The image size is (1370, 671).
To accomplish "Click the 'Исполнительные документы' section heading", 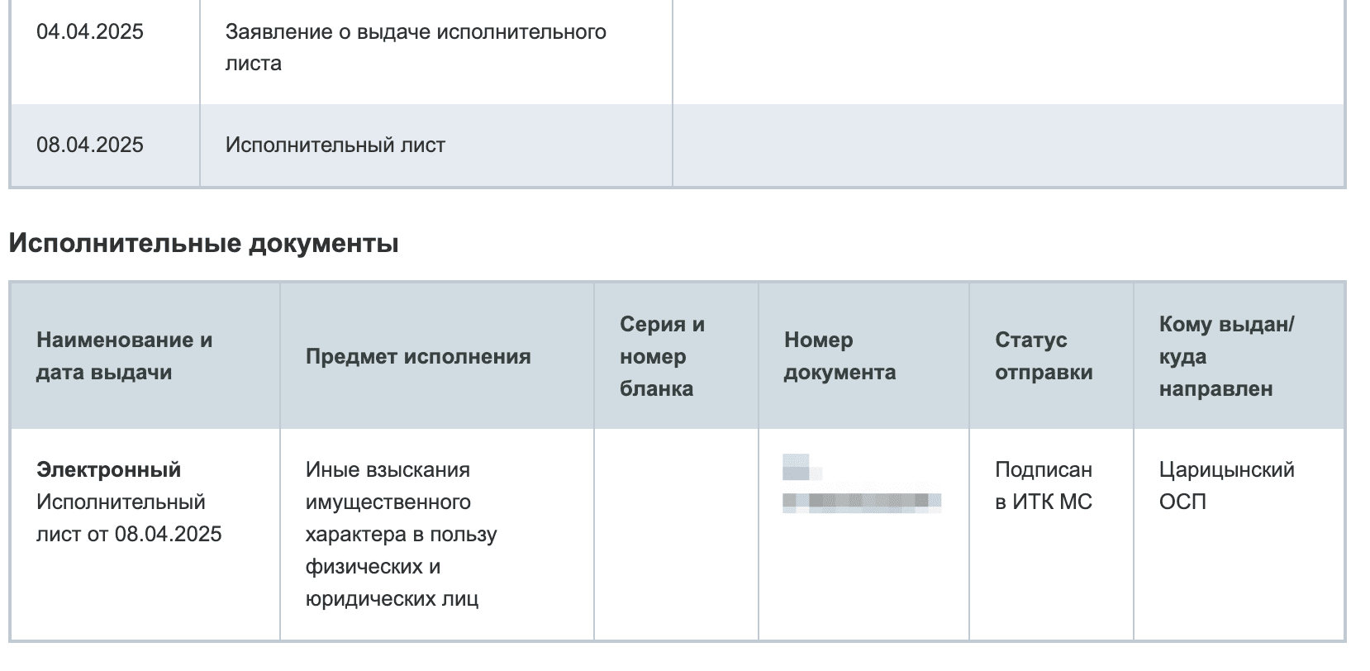I will pos(203,244).
